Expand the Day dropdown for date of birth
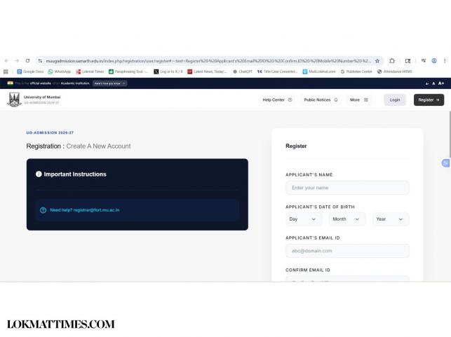 coord(304,219)
